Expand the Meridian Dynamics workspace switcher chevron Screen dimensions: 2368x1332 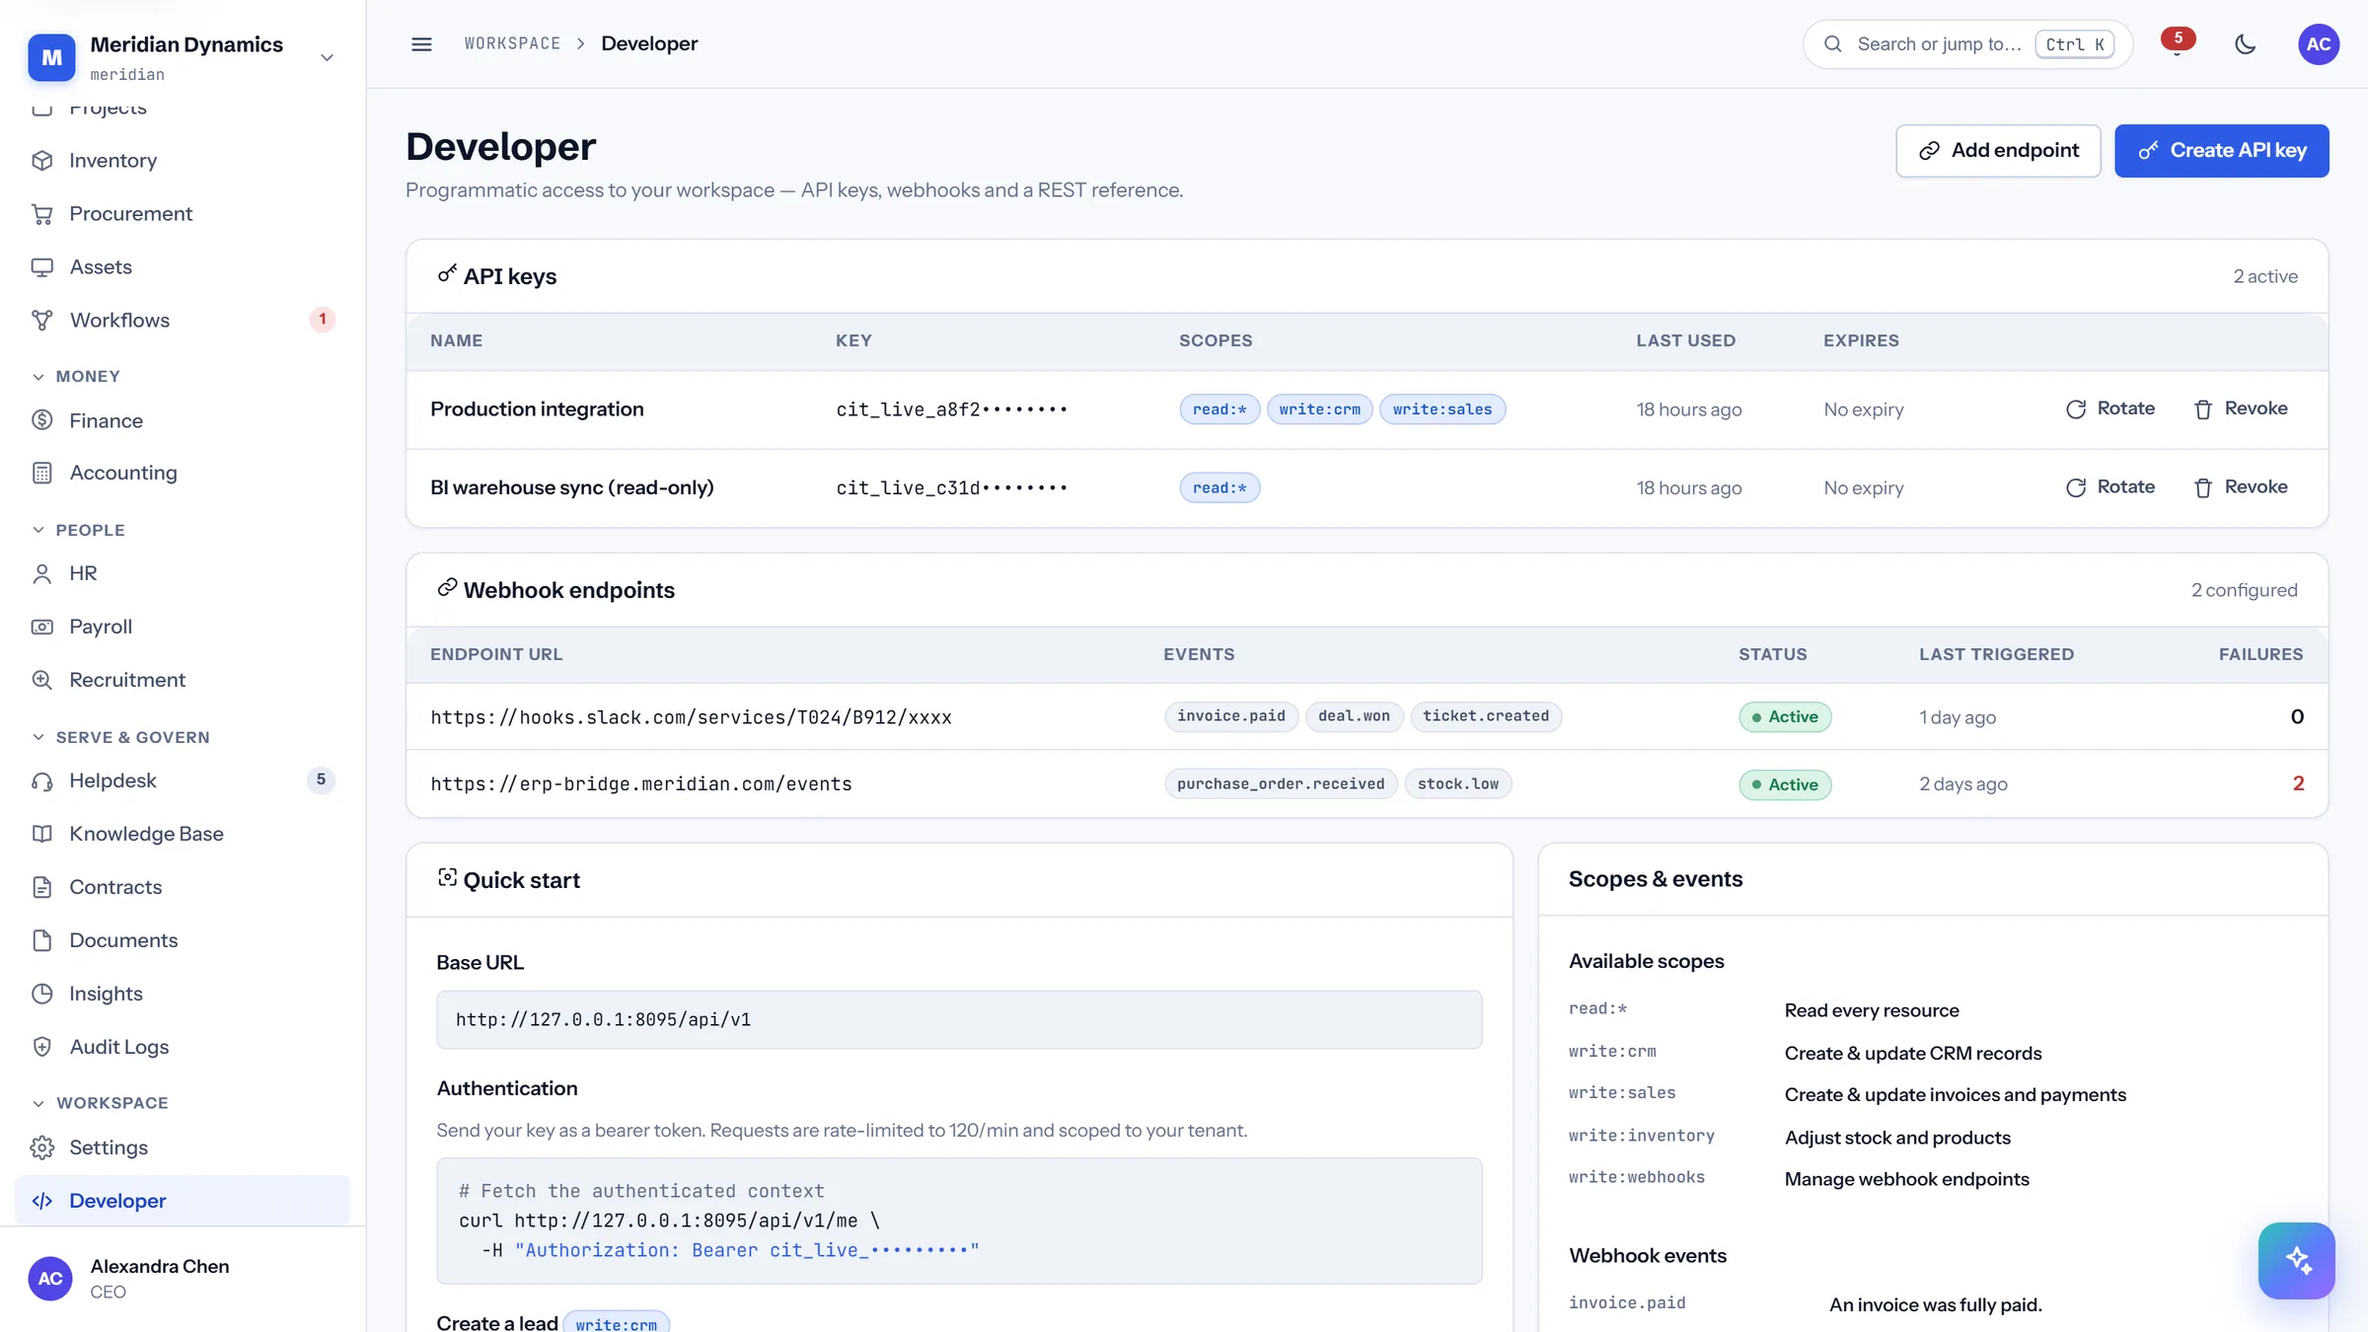tap(327, 58)
